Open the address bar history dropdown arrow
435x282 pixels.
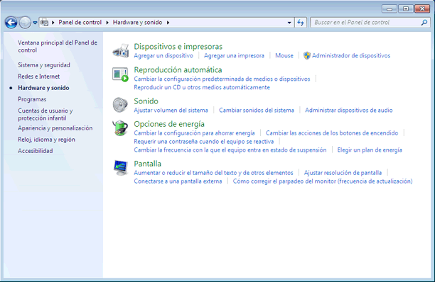[289, 23]
